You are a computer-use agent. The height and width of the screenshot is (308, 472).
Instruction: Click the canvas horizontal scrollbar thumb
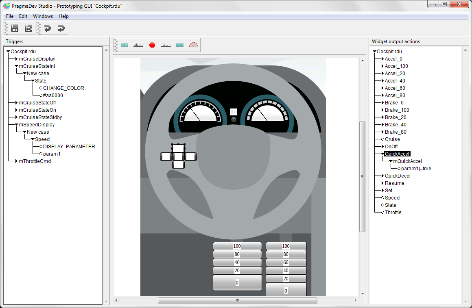point(237,301)
